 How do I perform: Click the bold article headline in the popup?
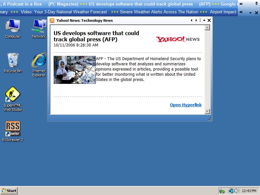96,36
